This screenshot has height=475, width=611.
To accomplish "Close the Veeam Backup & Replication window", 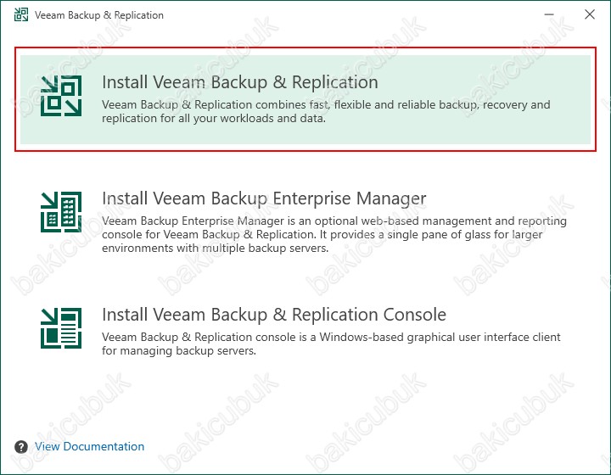I will 590,14.
